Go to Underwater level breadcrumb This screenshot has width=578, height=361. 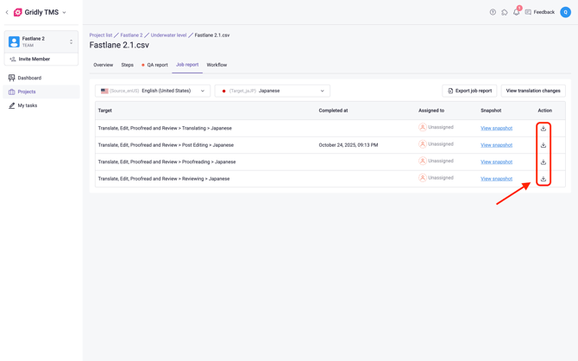coord(168,35)
